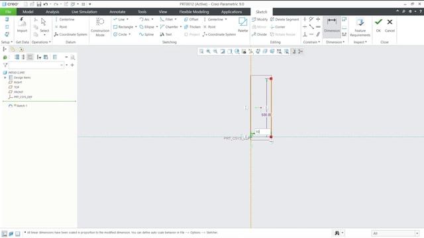
Task: Expand the Setup group dropdown
Action: 7,42
